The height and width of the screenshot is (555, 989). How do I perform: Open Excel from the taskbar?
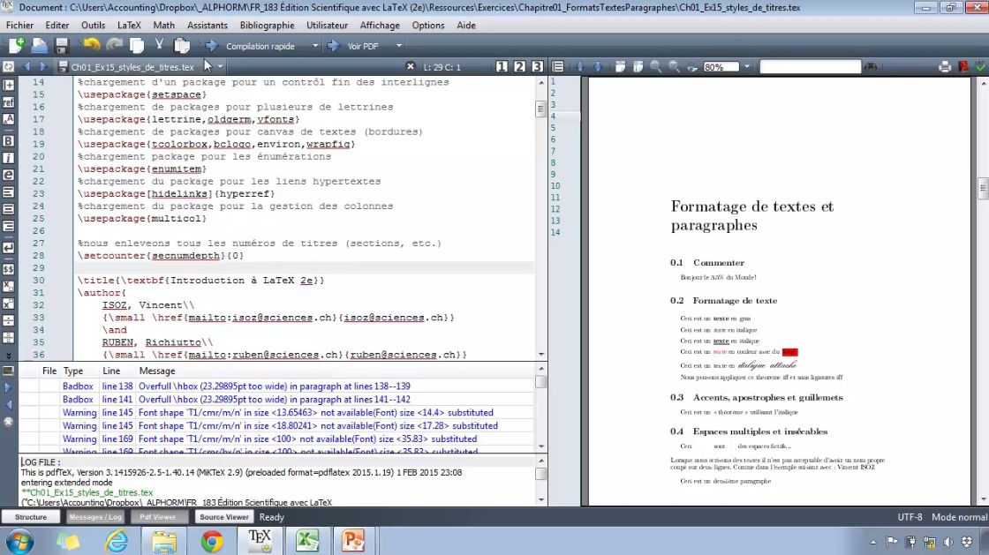coord(307,541)
